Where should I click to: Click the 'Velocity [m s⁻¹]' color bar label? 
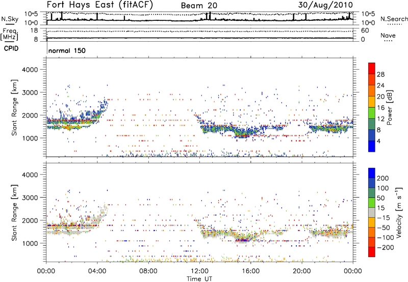coord(399,213)
